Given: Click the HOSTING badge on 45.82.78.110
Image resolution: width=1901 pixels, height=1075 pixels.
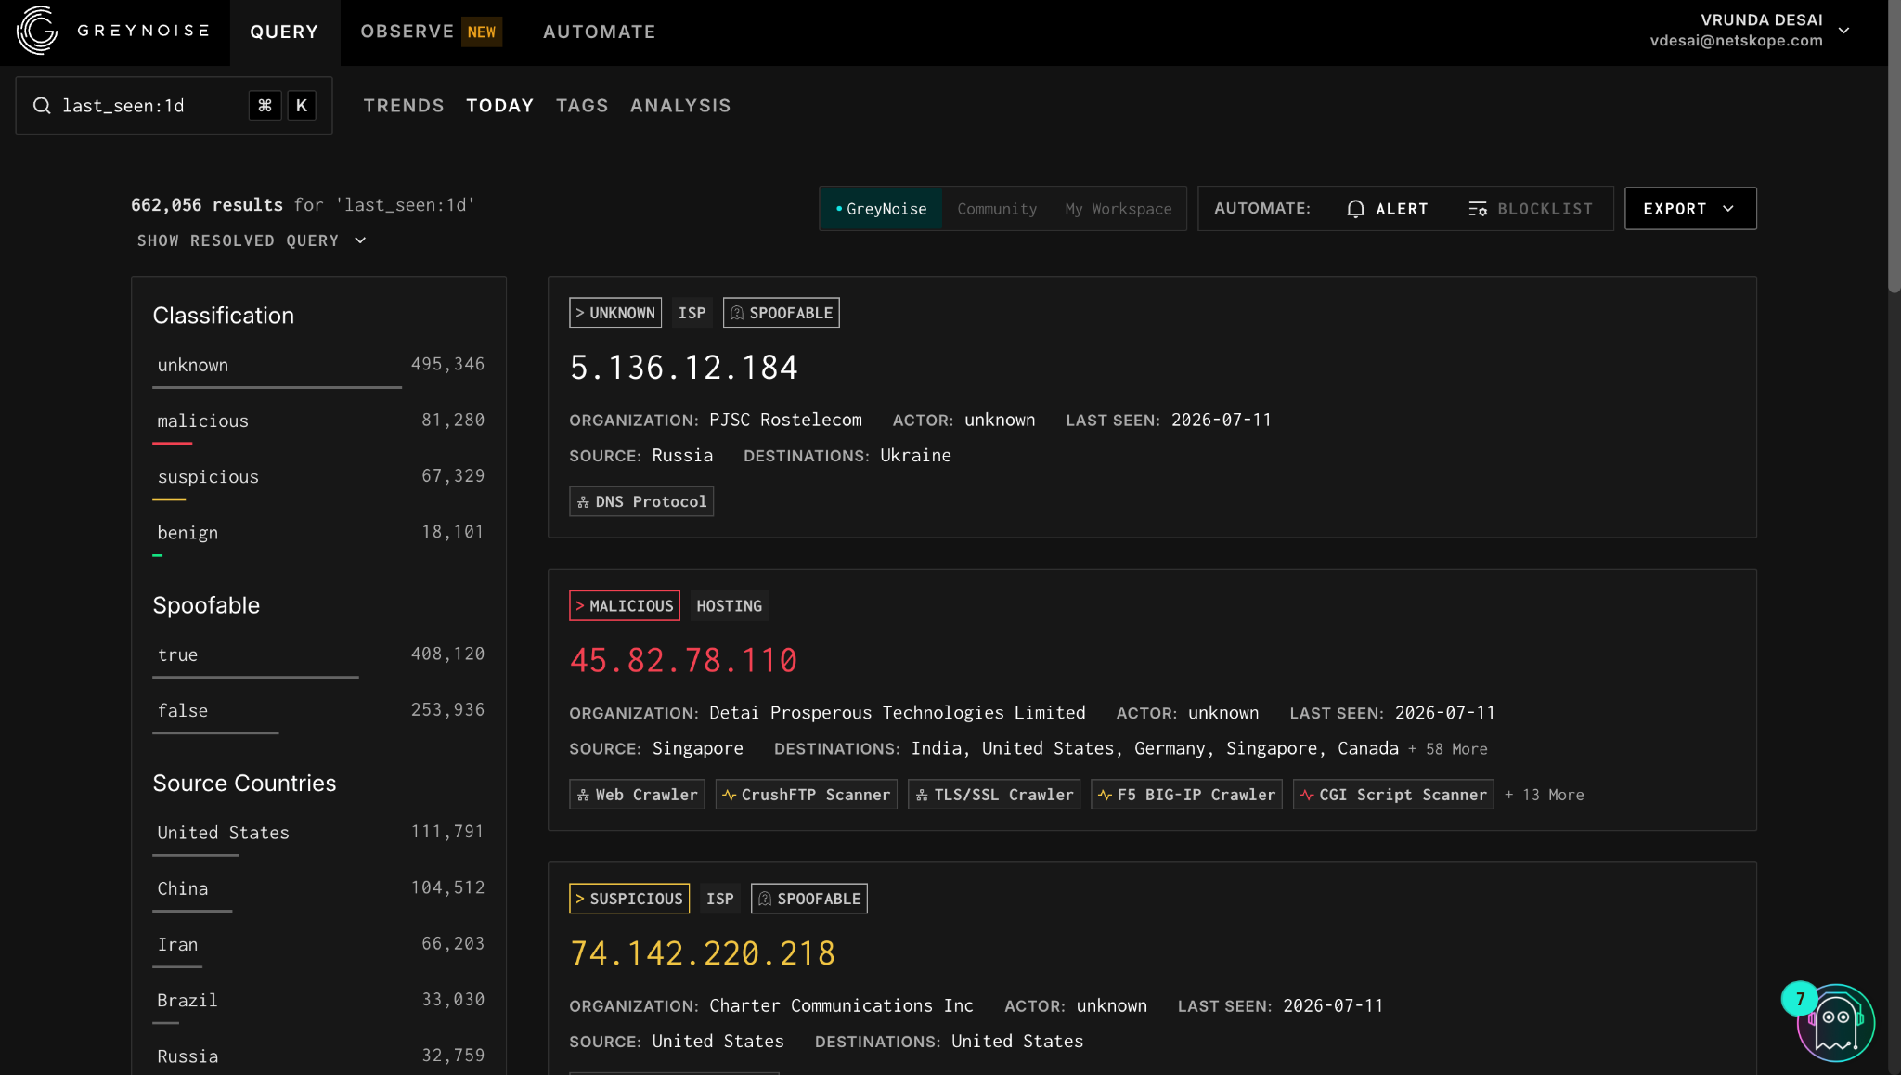Looking at the screenshot, I should click(x=730, y=606).
